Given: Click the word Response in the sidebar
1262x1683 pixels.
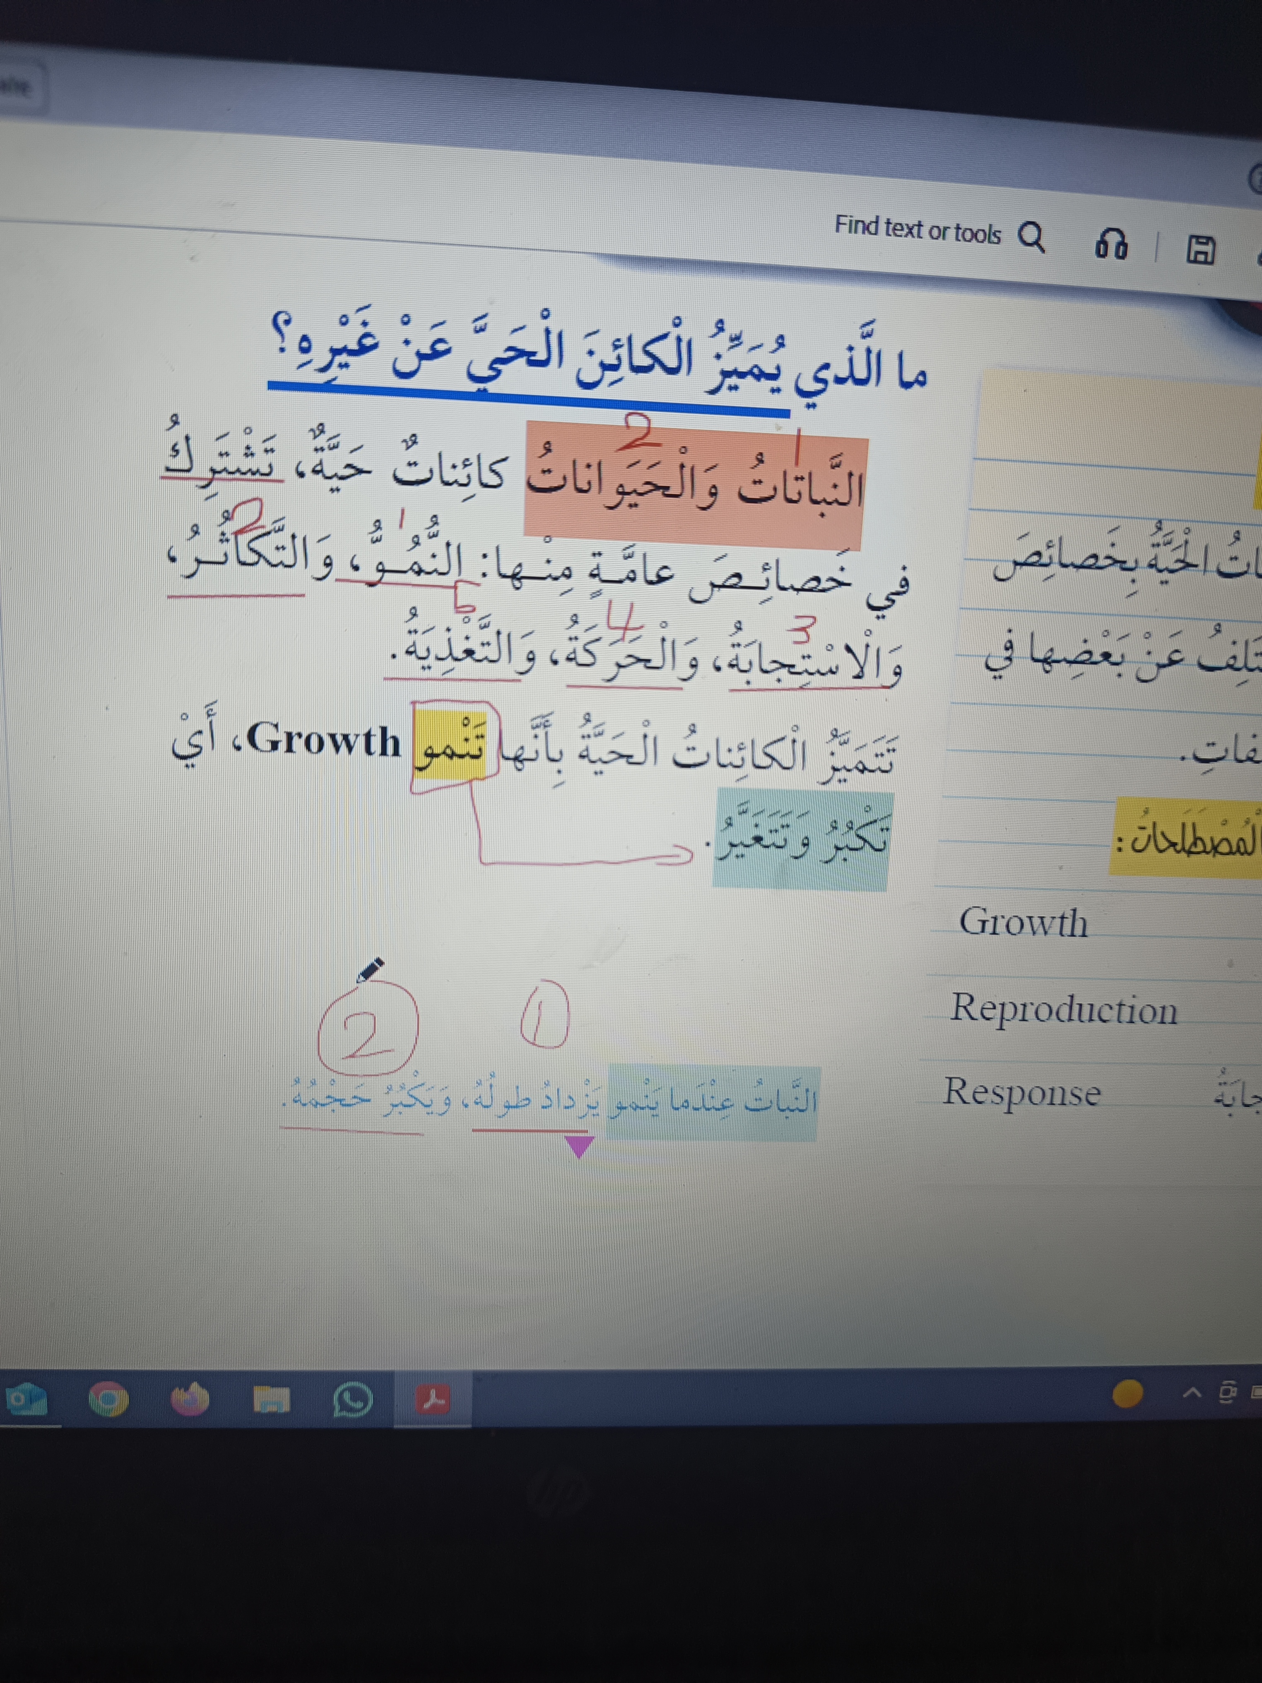Looking at the screenshot, I should (1021, 1092).
